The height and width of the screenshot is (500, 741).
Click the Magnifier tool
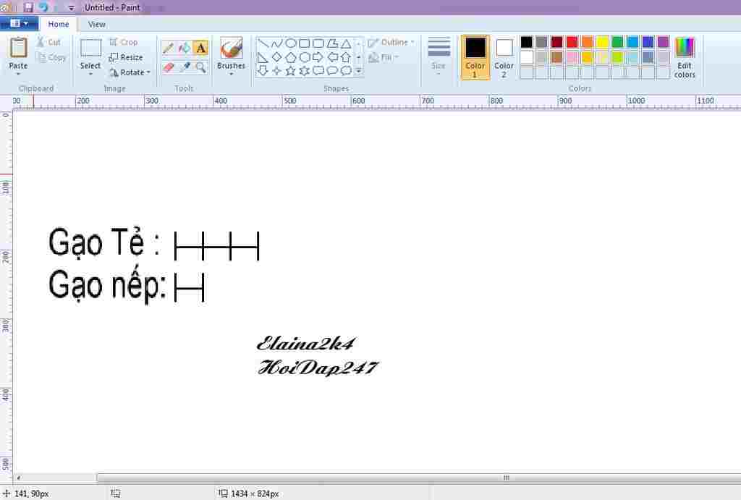click(200, 67)
